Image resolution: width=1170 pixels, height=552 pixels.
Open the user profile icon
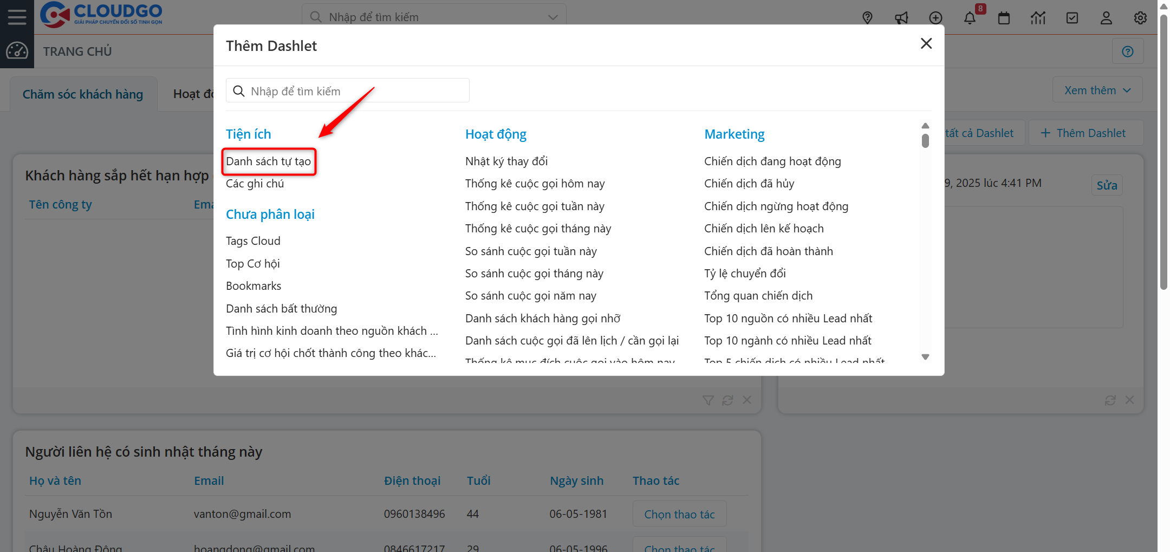pos(1106,18)
